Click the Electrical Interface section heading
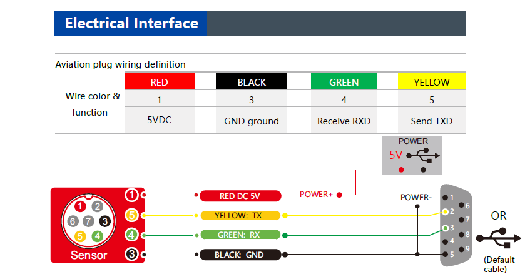 click(131, 24)
